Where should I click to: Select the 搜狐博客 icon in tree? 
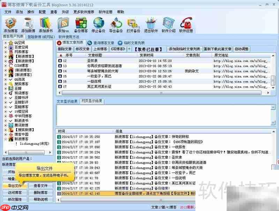(x=11, y=84)
